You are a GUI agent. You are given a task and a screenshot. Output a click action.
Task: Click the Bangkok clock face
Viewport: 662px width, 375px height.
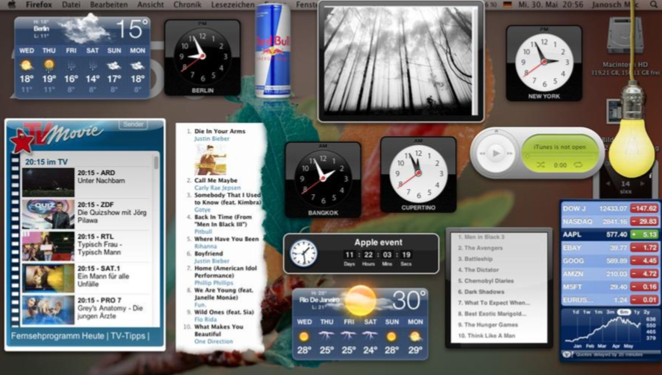click(323, 179)
